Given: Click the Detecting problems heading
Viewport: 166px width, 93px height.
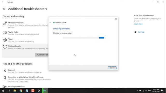Looking at the screenshot, I should [61, 29].
